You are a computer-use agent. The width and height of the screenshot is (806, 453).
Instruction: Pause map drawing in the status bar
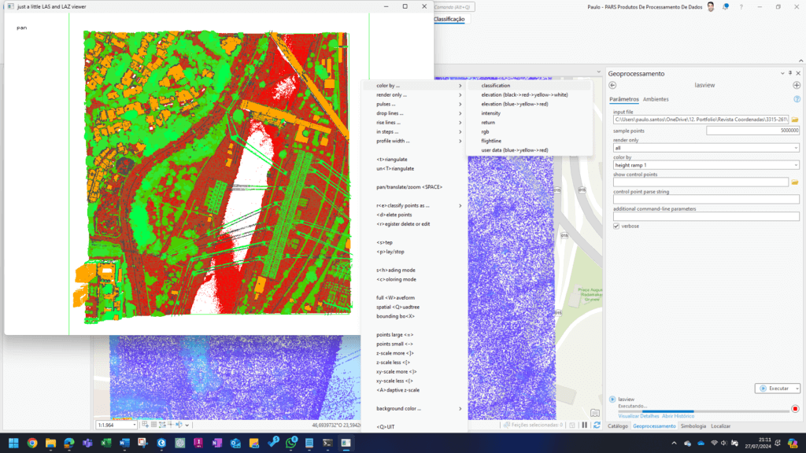tap(584, 425)
